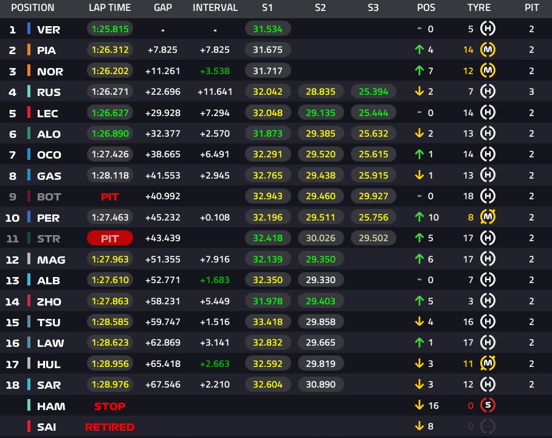The height and width of the screenshot is (438, 552).
Task: Click HUL's used medium tyre icon
Action: pyautogui.click(x=488, y=363)
